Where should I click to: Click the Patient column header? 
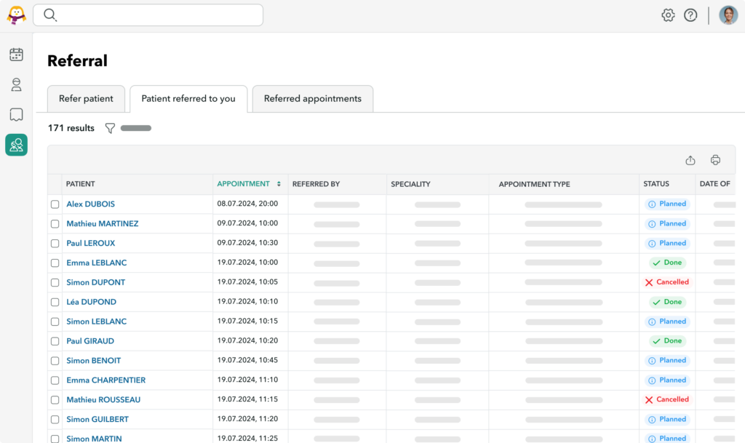point(80,184)
